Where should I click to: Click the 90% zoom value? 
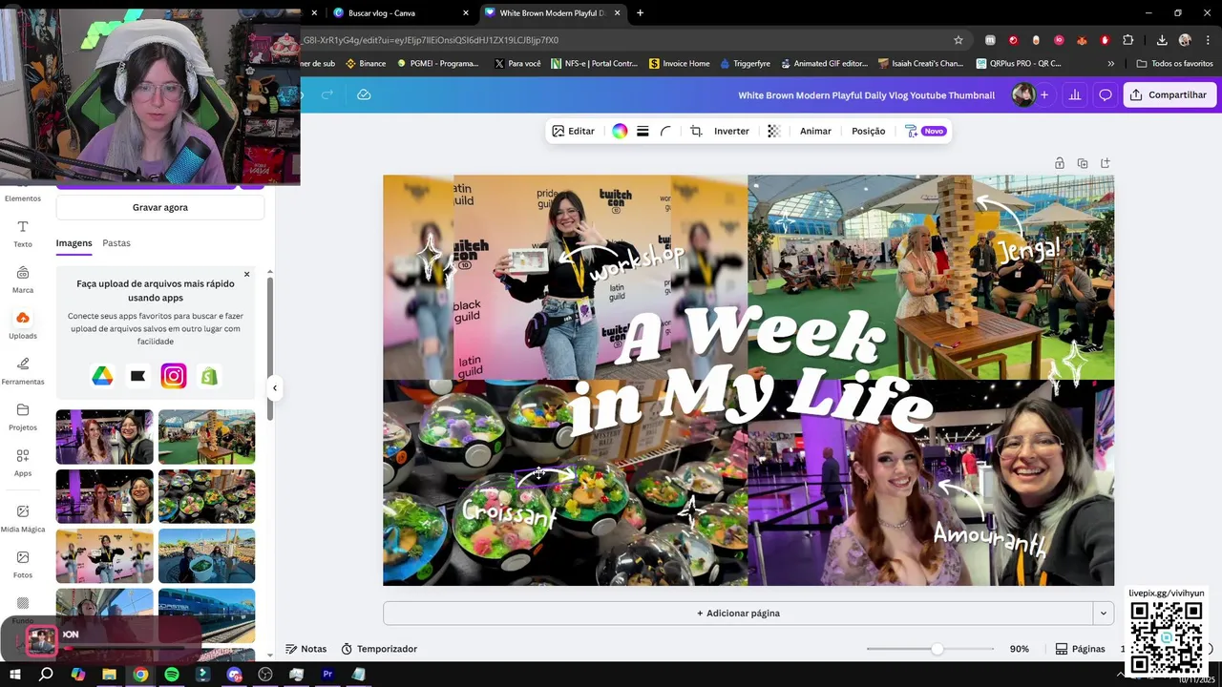pyautogui.click(x=1020, y=649)
